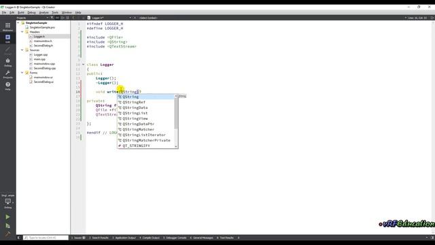Open the Debug mode in sidebar
The height and width of the screenshot is (245, 435).
tap(7, 62)
